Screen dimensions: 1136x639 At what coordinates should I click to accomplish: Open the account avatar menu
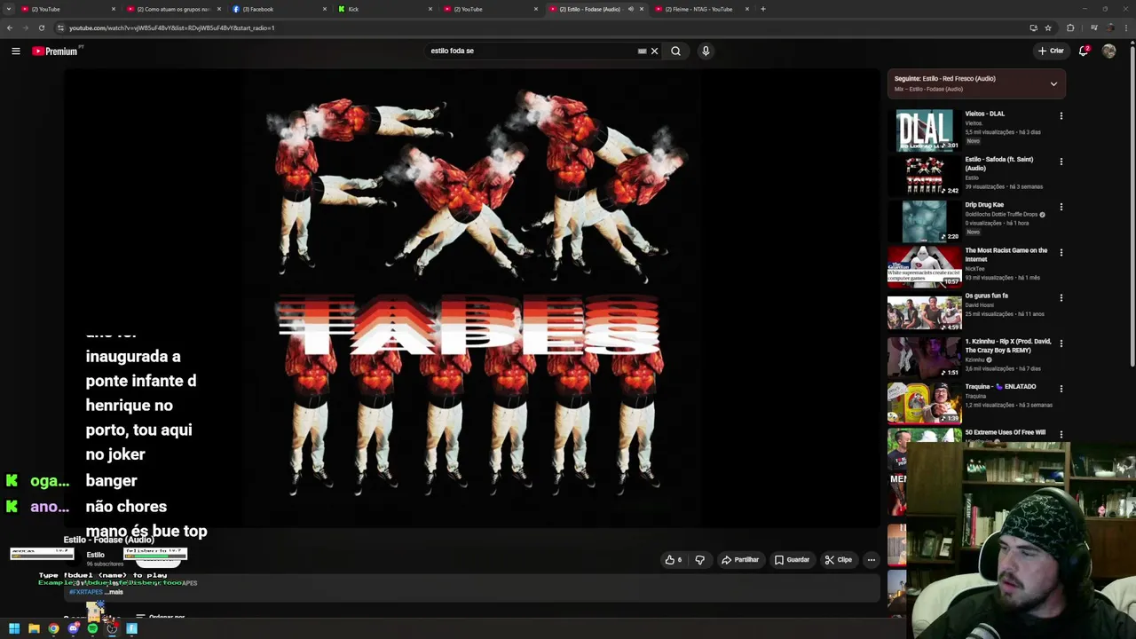pos(1108,51)
